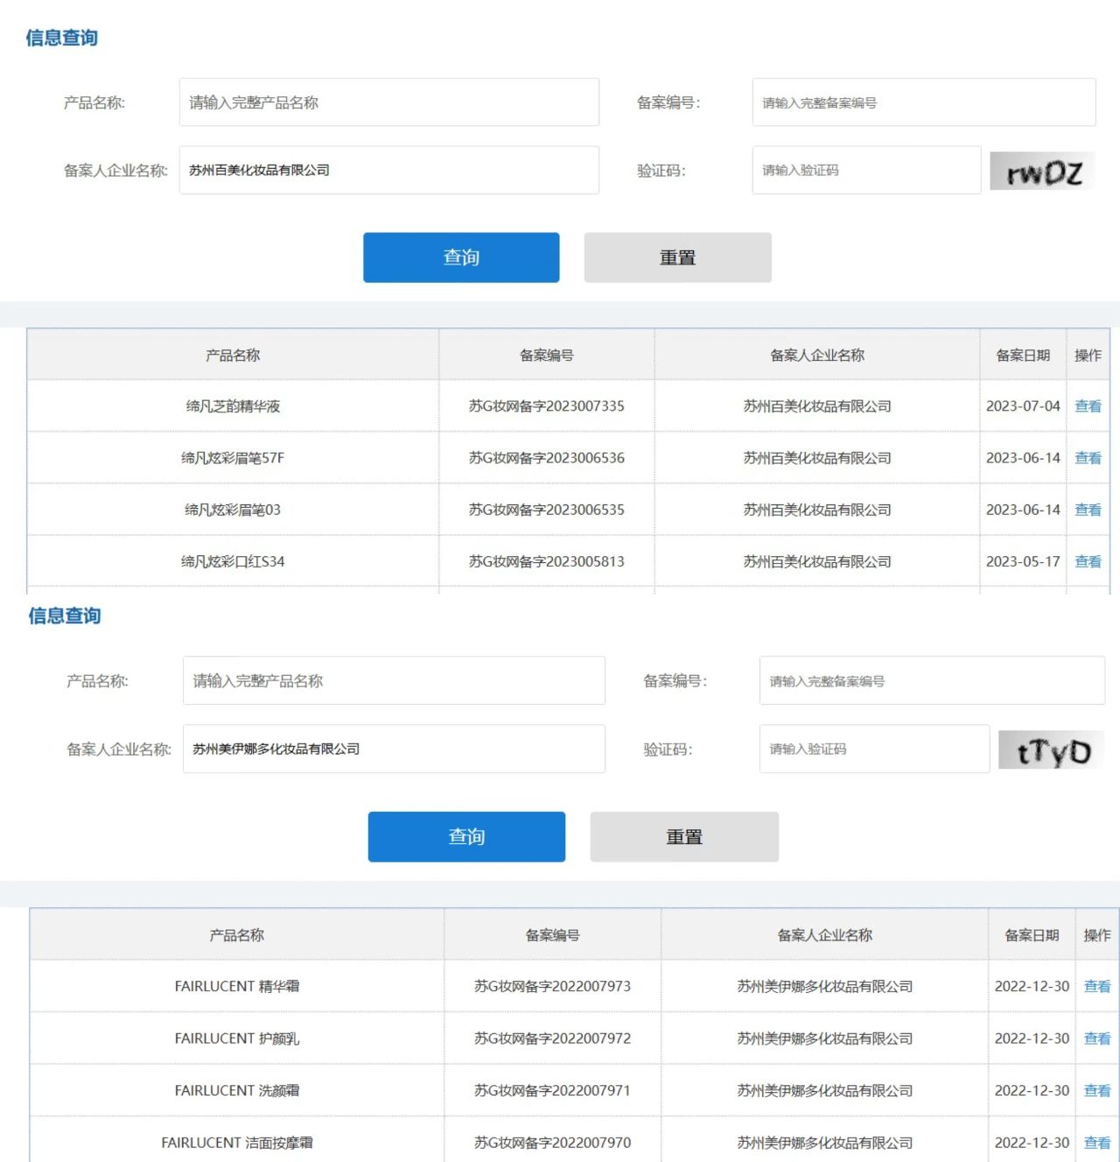Refresh the tTyD captcha image
This screenshot has width=1120, height=1162.
[1051, 750]
